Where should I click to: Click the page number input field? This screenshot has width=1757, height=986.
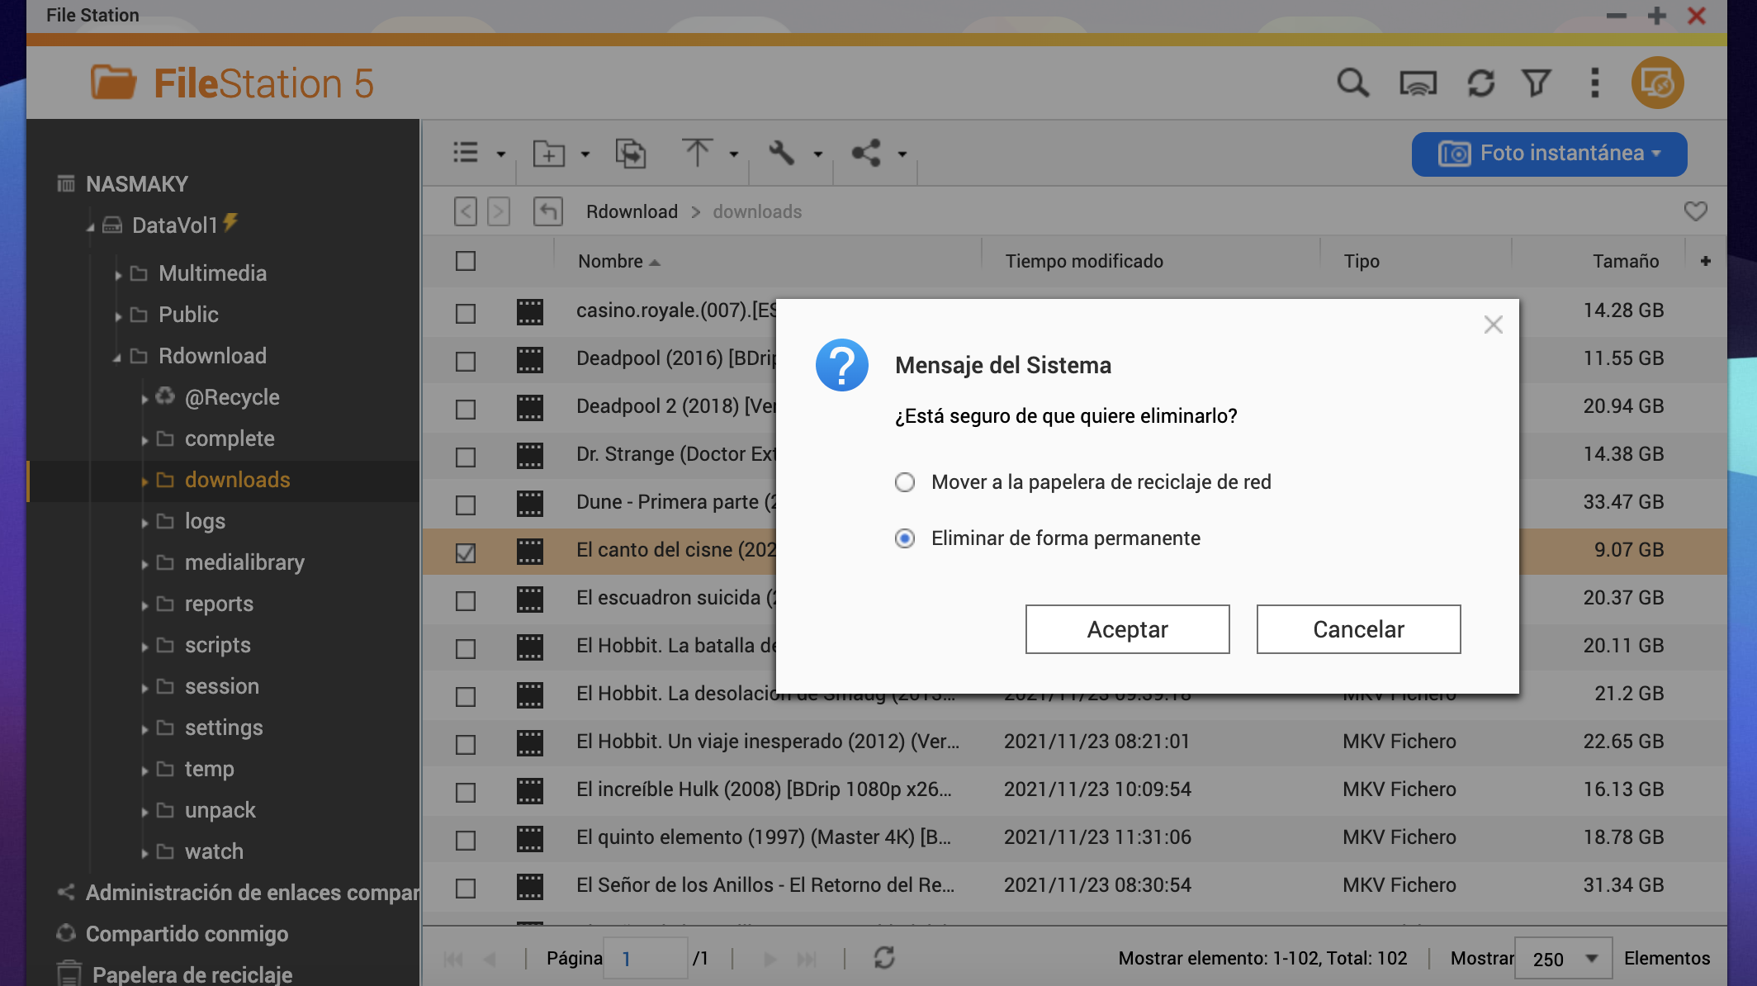(x=645, y=959)
